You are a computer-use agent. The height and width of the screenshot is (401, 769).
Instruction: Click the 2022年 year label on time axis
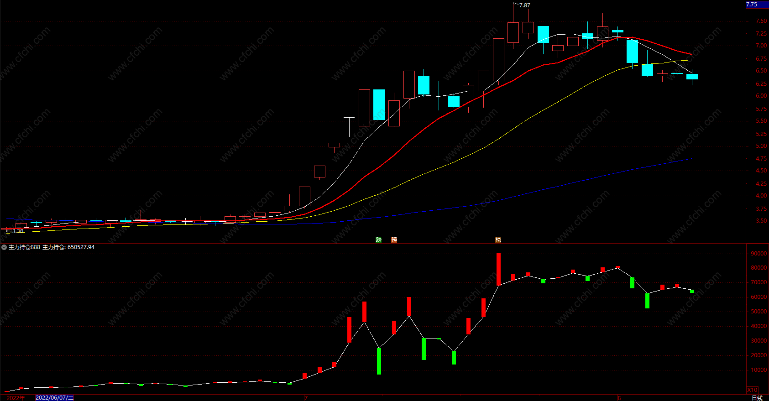16,398
